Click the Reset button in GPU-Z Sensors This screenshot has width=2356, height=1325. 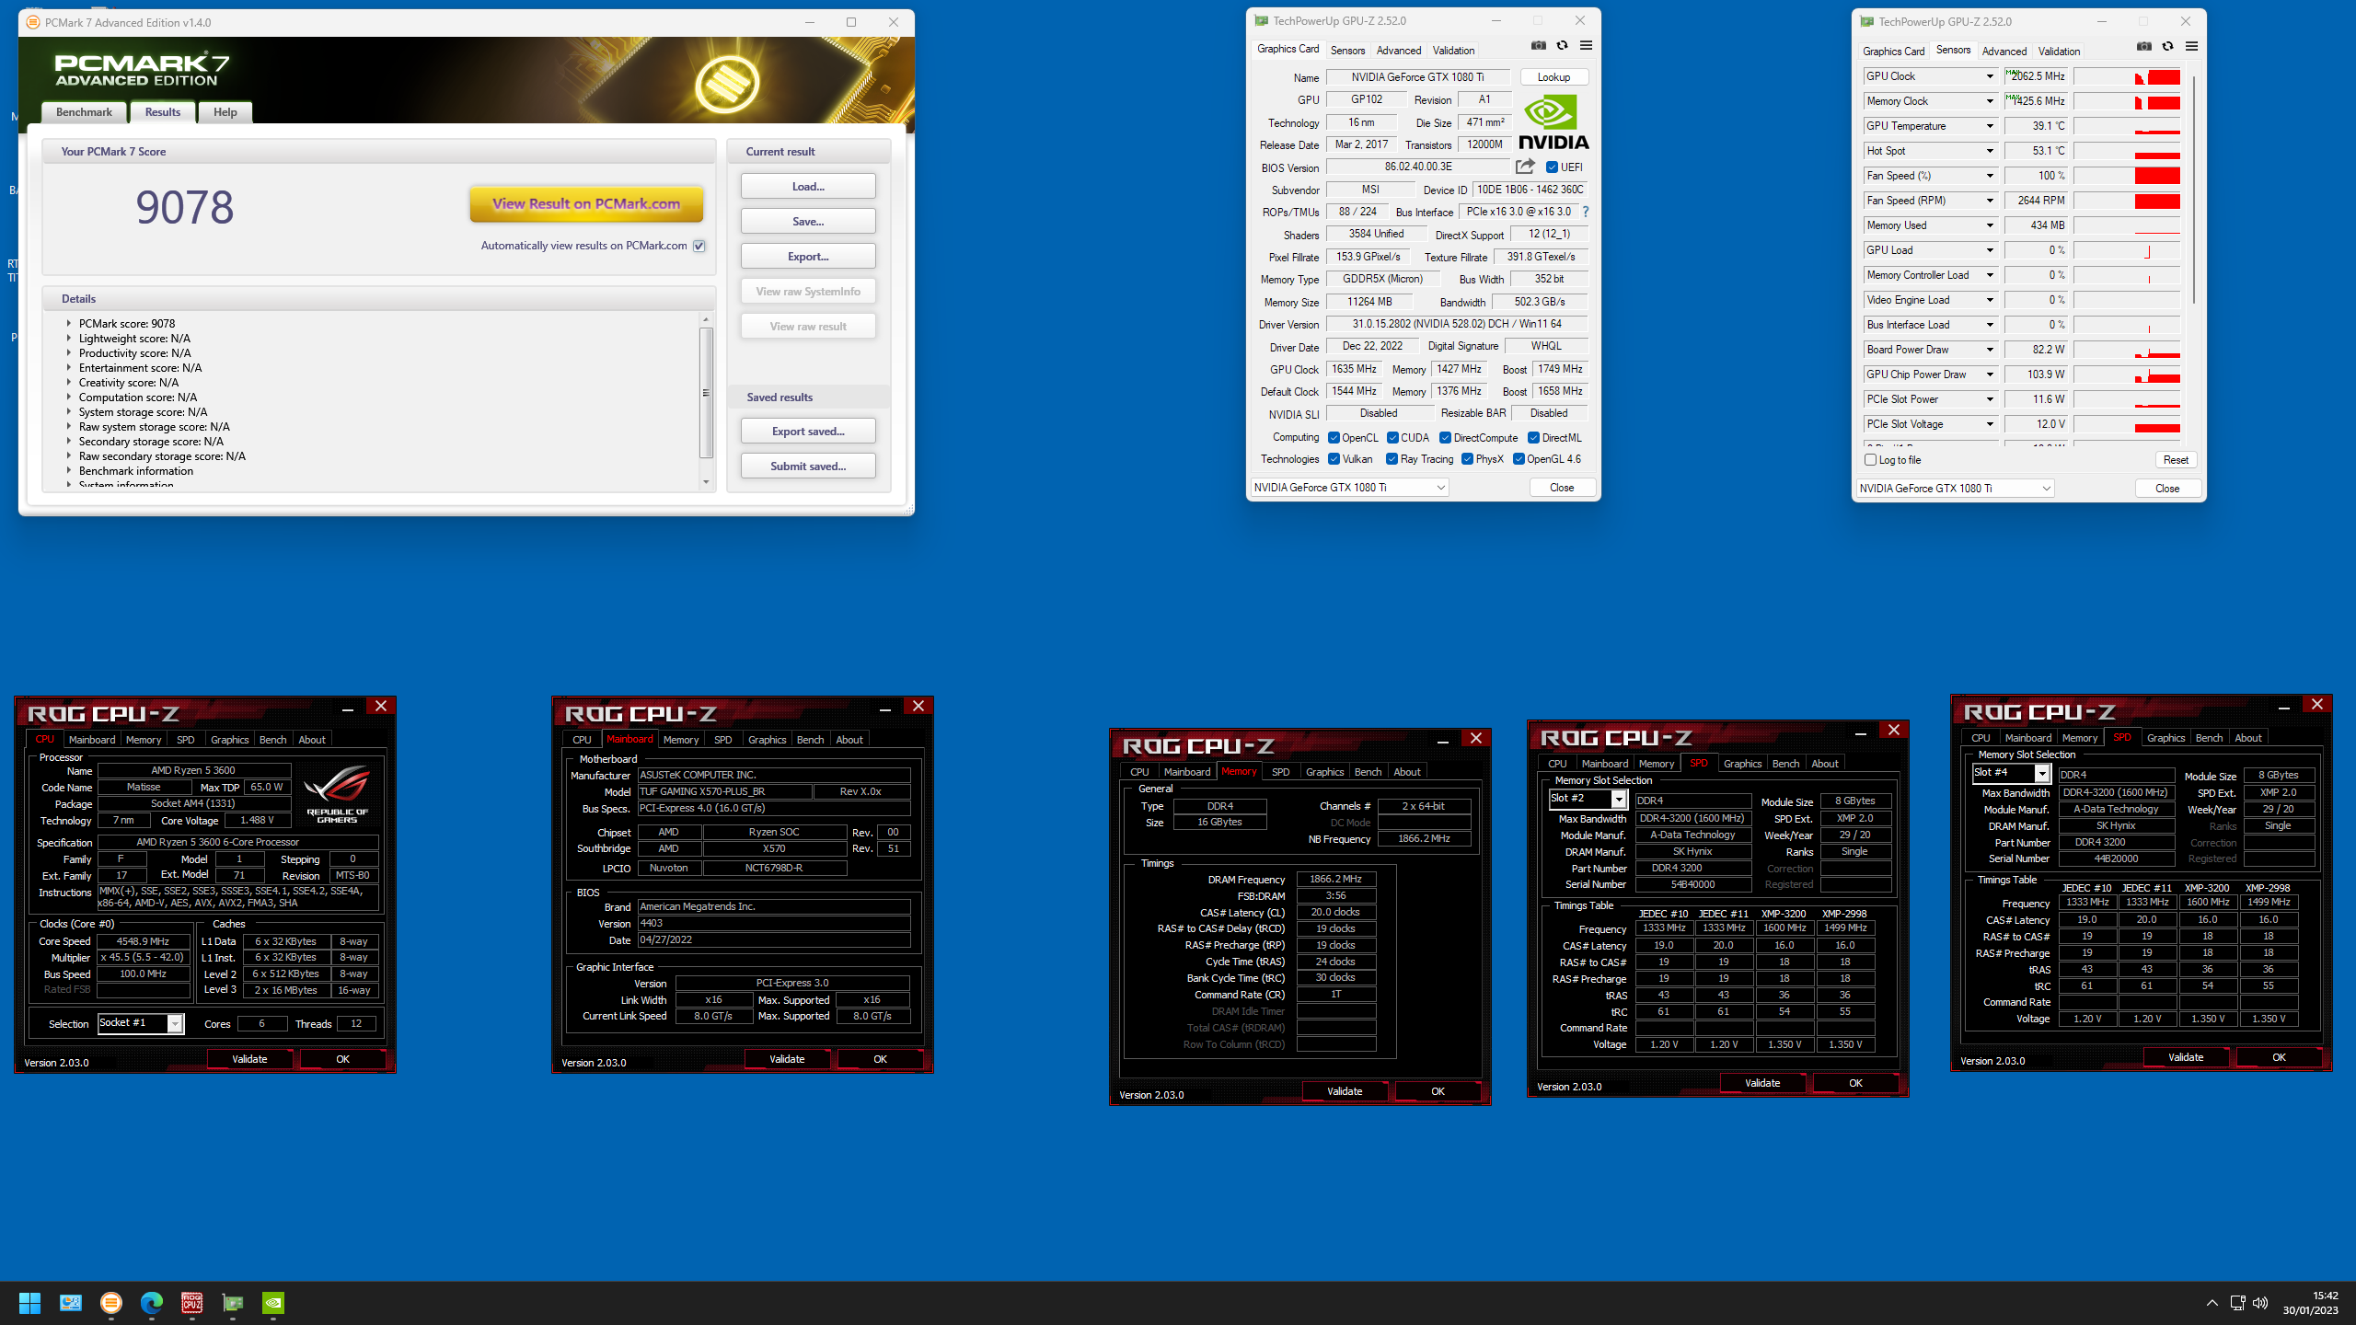[x=2176, y=460]
